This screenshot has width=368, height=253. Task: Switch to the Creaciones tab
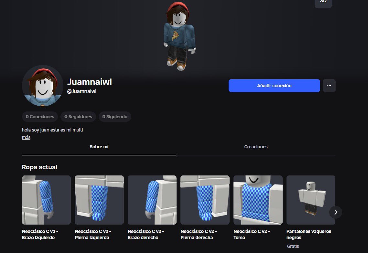[x=256, y=147]
